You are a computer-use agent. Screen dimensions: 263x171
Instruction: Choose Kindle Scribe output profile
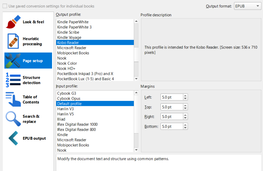pos(68,32)
